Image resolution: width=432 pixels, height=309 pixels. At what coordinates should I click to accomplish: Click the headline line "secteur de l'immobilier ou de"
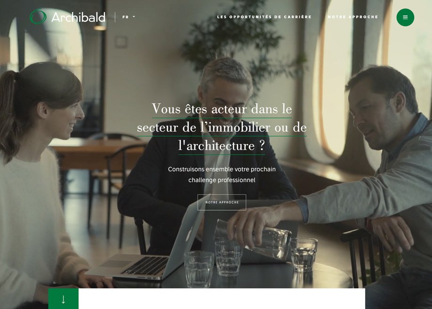pyautogui.click(x=222, y=127)
